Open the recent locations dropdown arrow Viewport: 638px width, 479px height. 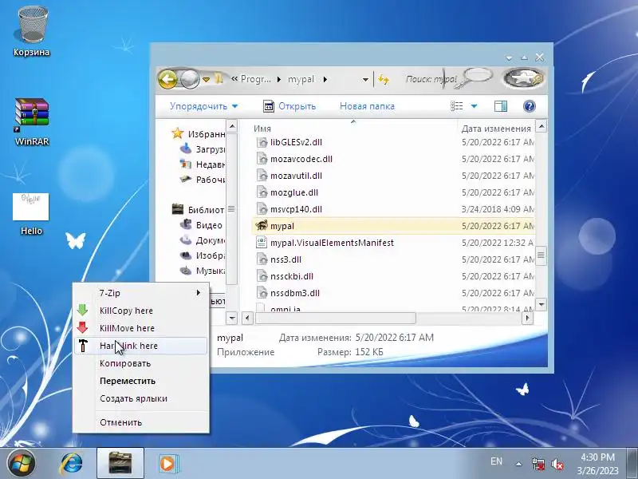207,79
